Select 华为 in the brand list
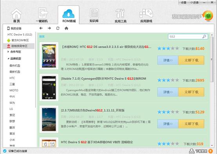The height and width of the screenshot is (154, 217). click(12, 103)
